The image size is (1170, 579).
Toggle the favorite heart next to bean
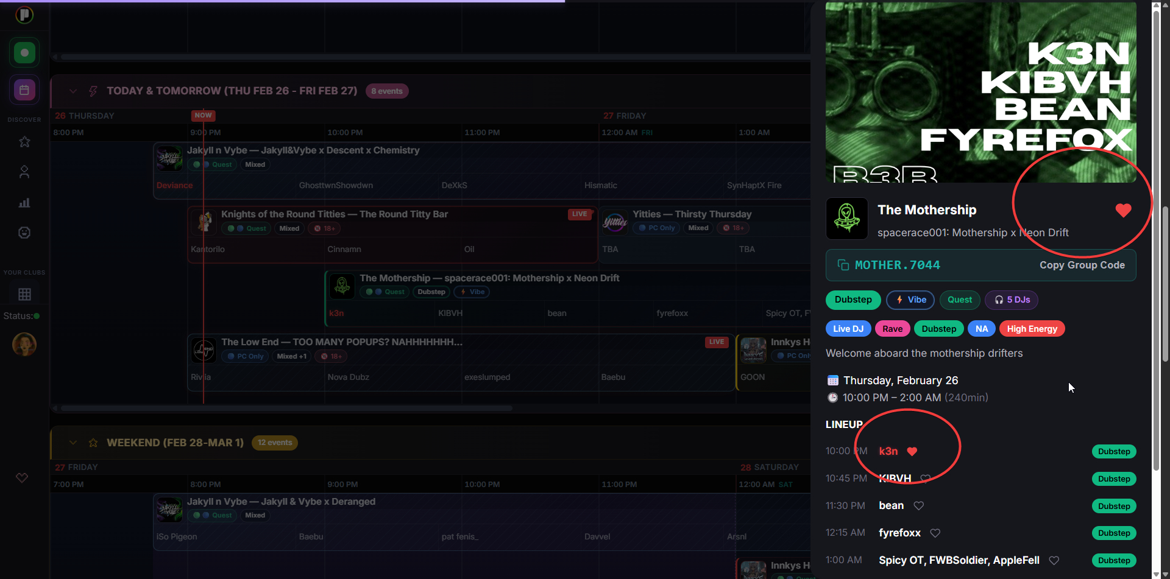coord(919,506)
